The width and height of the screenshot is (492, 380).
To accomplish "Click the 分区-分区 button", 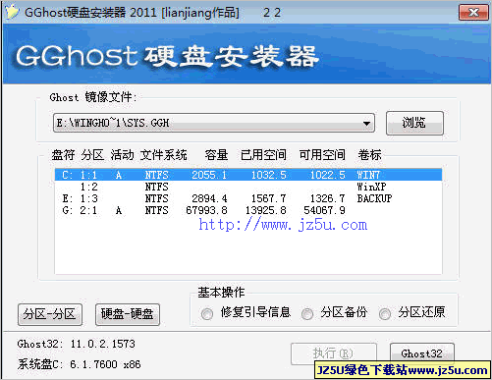I will (50, 314).
